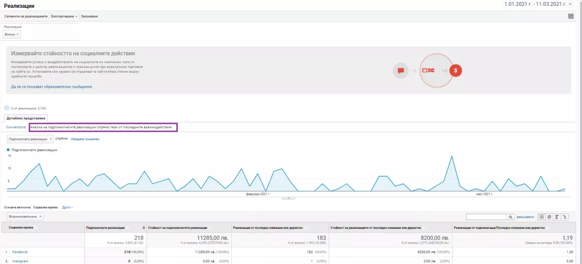Screen dimensions: 582x264
Task: Toggle the Подпомогнати реализации chart series dot
Action: pos(8,150)
